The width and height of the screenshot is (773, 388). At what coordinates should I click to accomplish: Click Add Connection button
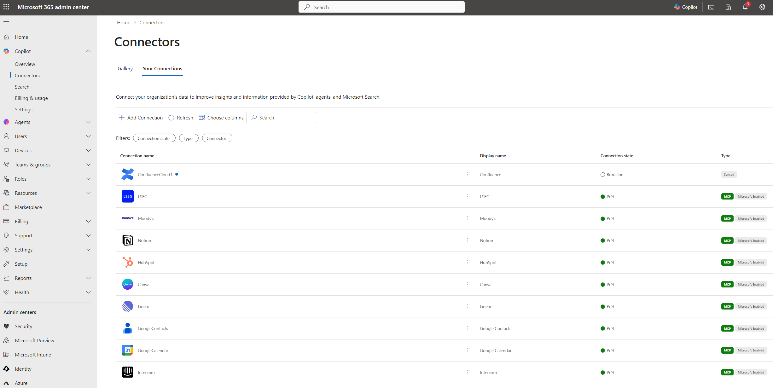141,118
